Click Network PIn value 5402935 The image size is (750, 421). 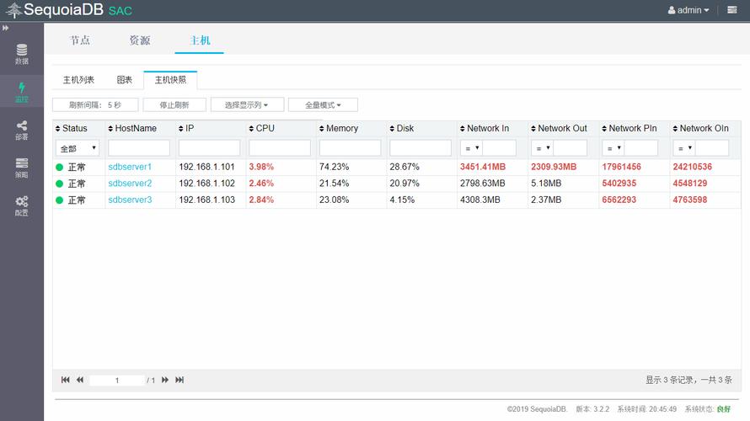point(619,184)
